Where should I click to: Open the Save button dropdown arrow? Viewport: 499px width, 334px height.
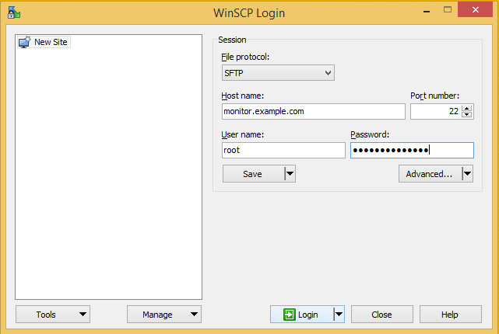coord(290,174)
